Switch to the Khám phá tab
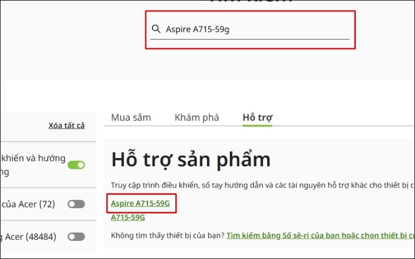 [x=197, y=118]
